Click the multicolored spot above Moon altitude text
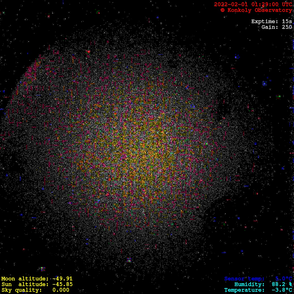Image resolution: width=294 pixels, height=294 pixels. point(43,269)
